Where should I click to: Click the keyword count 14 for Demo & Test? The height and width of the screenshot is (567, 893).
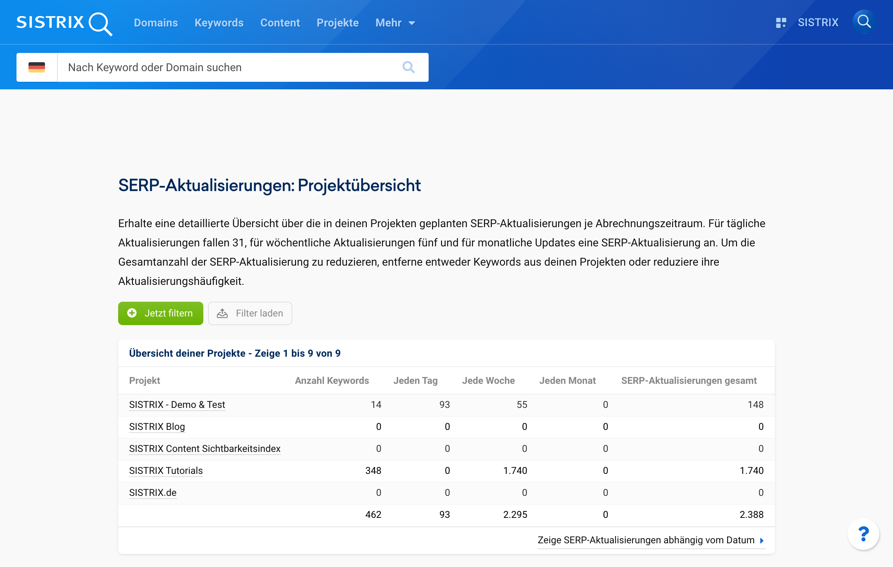coord(376,405)
